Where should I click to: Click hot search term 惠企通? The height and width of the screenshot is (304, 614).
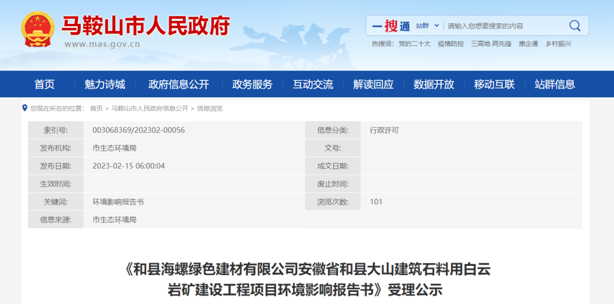coord(528,44)
